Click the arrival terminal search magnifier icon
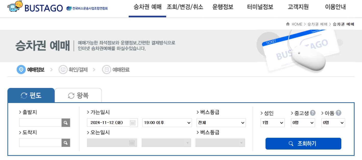Viewport: 362px width, 160px height. tap(66, 143)
